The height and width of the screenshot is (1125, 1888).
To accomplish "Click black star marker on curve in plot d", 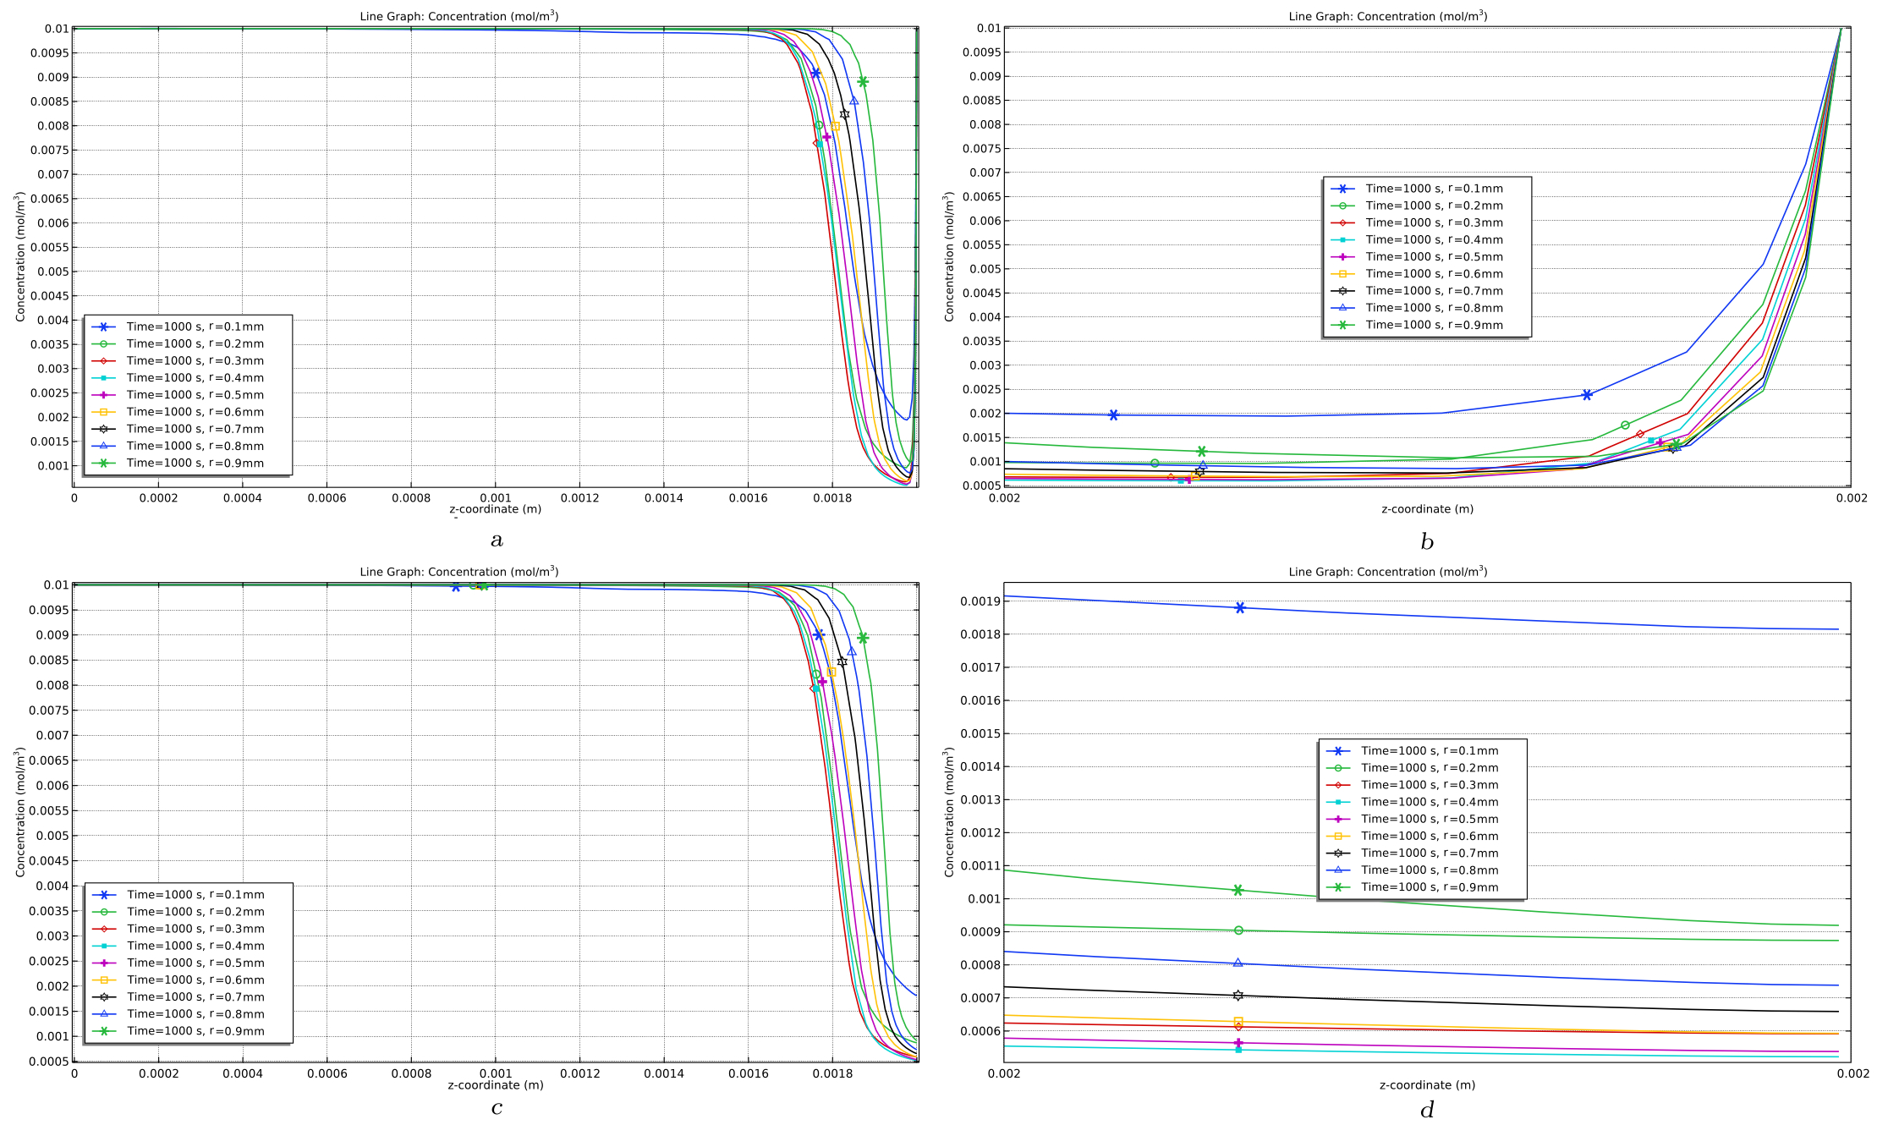I will [x=1238, y=996].
